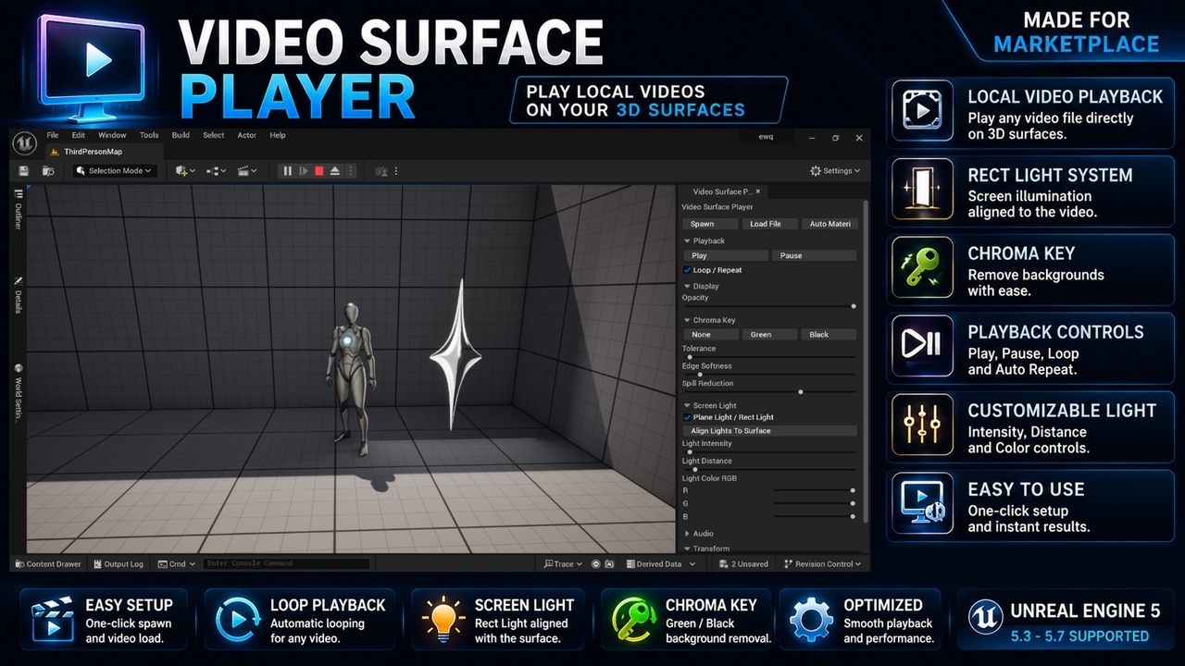The image size is (1185, 666).
Task: Select Black chroma key mode
Action: point(829,335)
